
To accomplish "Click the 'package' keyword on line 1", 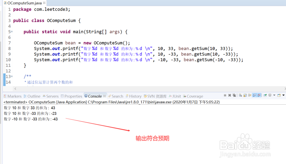I will coord(22,9).
